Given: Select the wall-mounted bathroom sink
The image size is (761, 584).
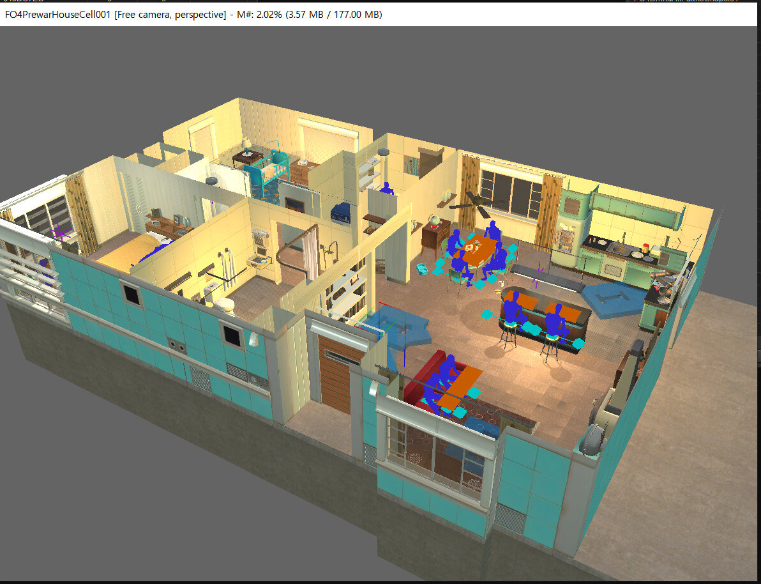Looking at the screenshot, I should click(x=259, y=262).
